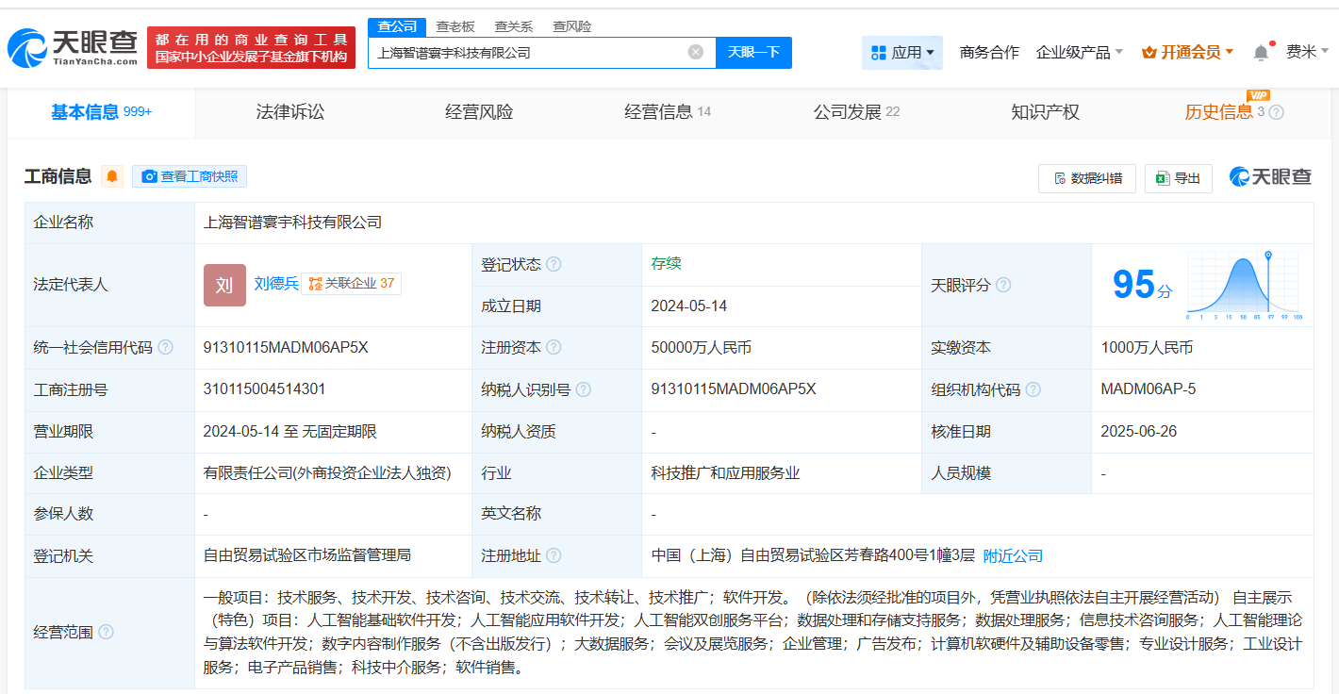
Task: Click the orange alert bell beside 工商信息
Action: point(112,176)
